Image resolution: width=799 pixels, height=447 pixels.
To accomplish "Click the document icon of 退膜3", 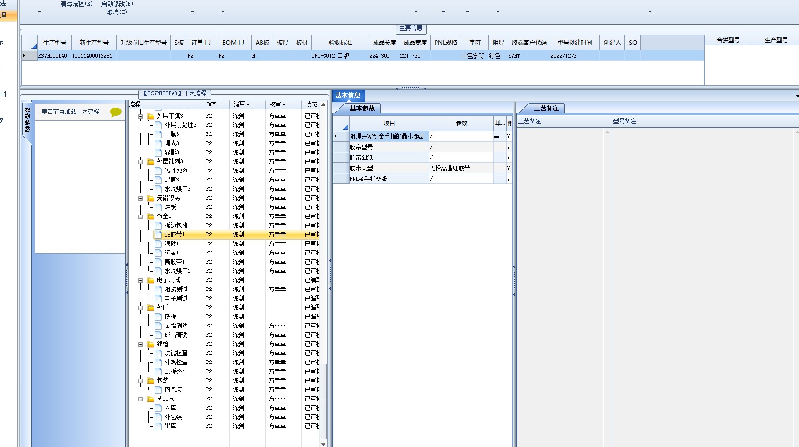I will pyautogui.click(x=158, y=180).
